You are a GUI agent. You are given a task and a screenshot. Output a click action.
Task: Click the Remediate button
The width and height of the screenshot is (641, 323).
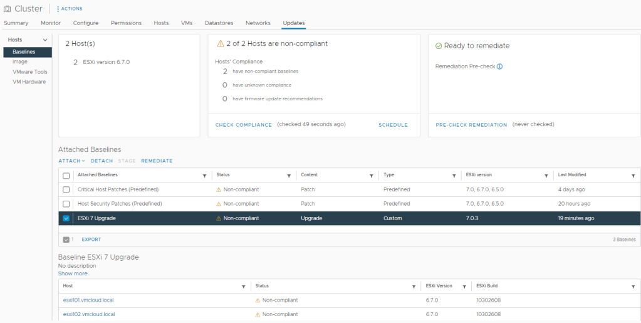157,161
